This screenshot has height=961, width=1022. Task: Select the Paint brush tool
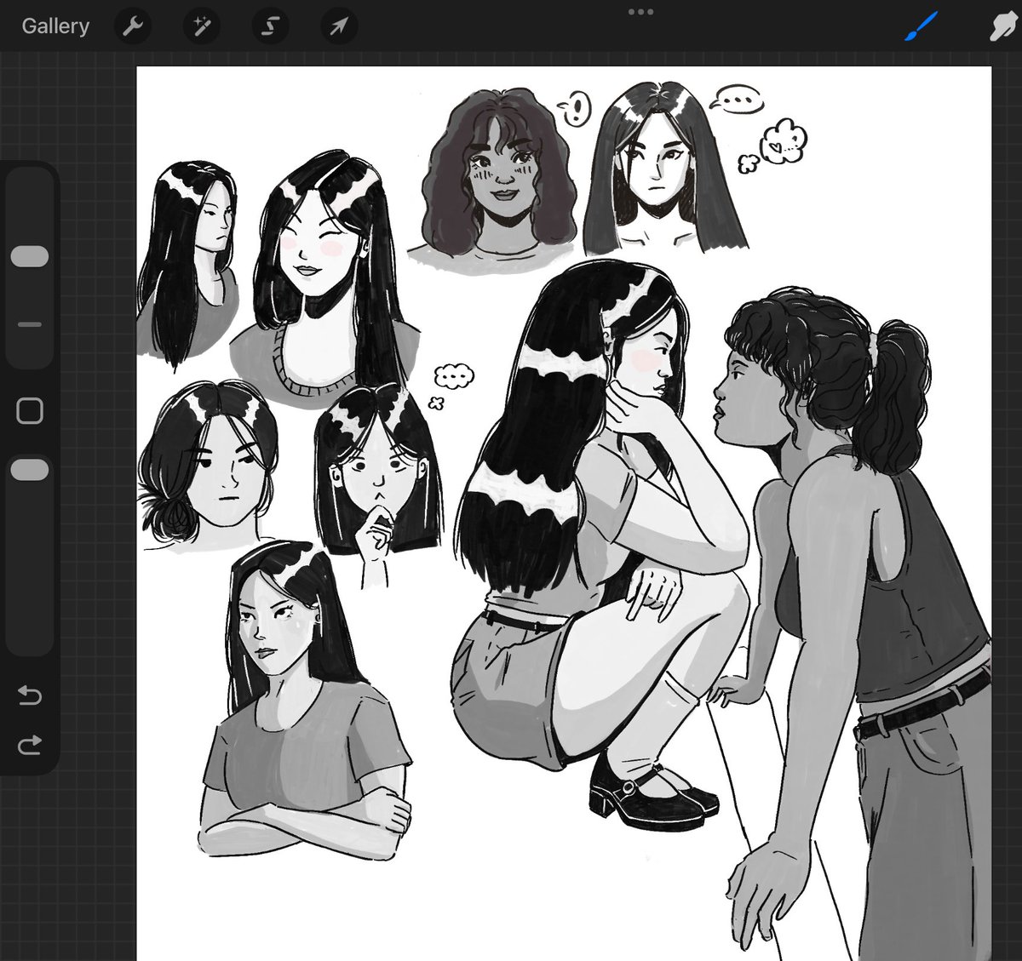click(x=921, y=27)
